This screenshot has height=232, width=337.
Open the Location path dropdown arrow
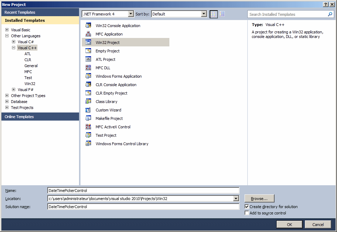pos(236,199)
